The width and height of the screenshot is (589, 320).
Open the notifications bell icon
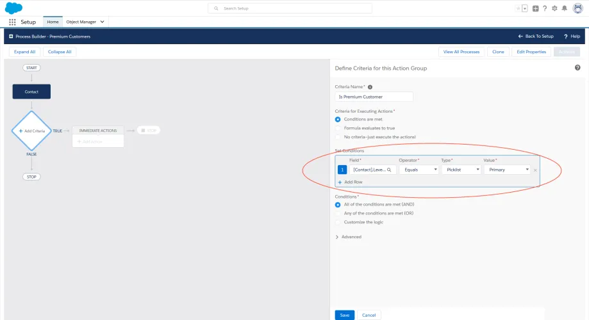(564, 8)
